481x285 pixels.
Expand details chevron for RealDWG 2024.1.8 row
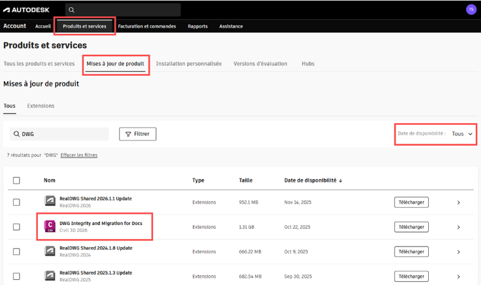[459, 252]
